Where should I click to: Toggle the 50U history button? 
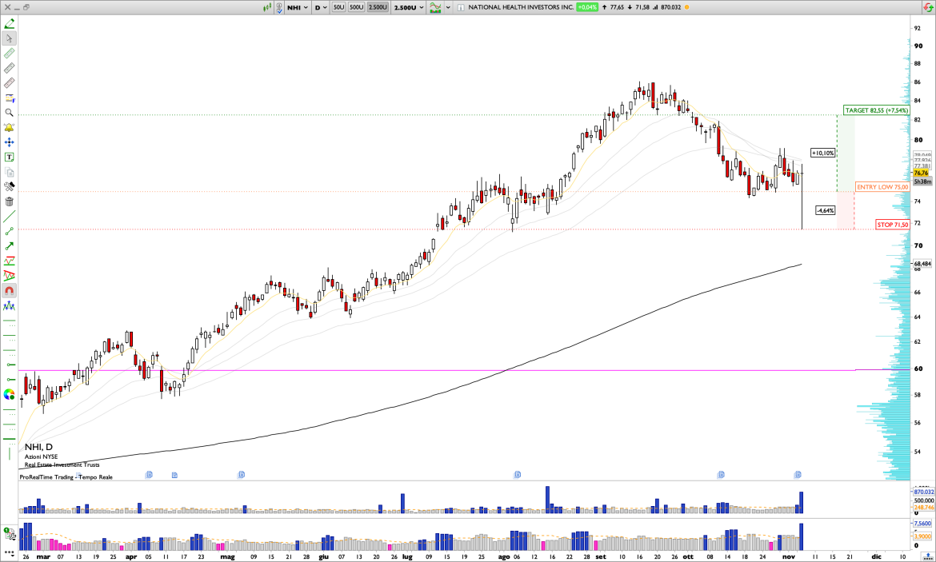(338, 7)
